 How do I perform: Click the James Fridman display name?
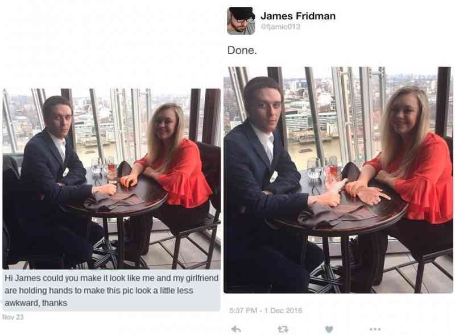point(298,16)
